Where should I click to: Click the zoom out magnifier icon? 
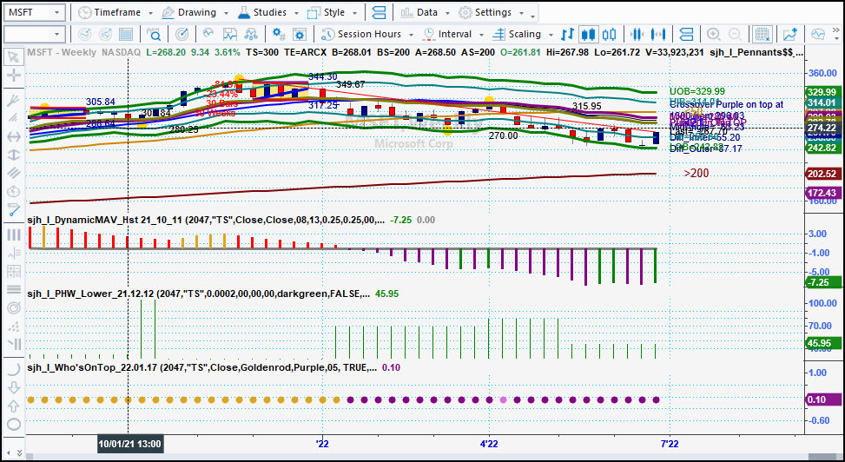pyautogui.click(x=734, y=35)
